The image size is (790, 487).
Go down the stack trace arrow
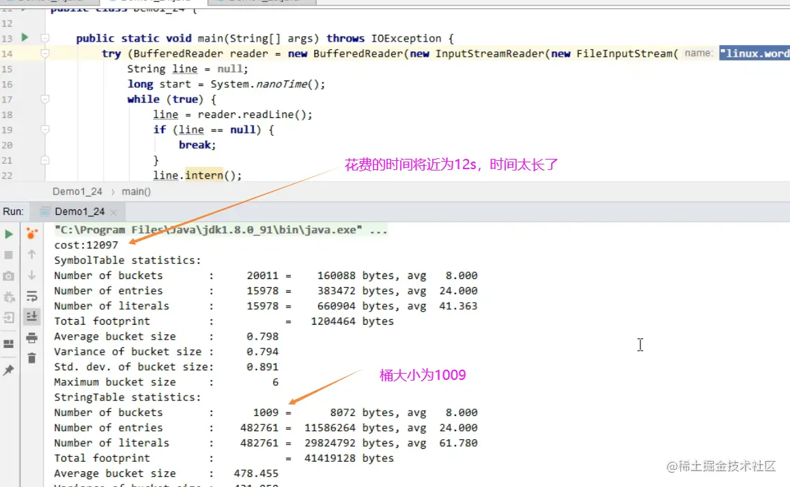[x=31, y=275]
